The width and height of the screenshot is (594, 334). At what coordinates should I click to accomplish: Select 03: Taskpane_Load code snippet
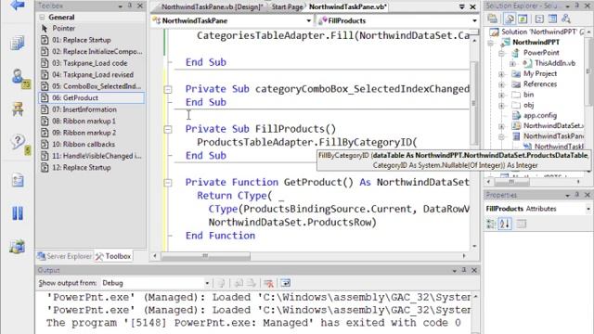pyautogui.click(x=91, y=63)
